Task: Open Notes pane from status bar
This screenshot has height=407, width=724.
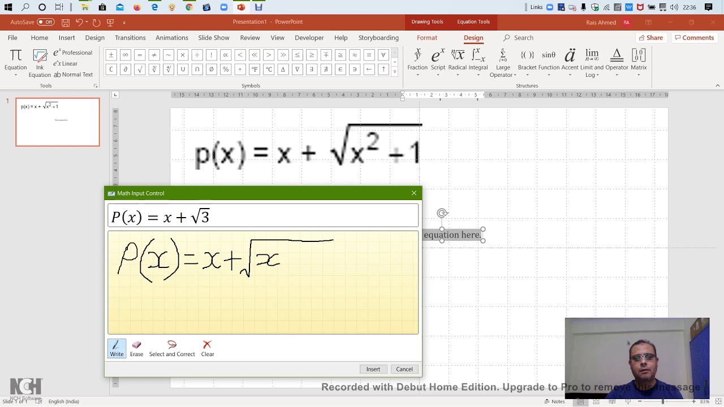Action: coord(554,401)
